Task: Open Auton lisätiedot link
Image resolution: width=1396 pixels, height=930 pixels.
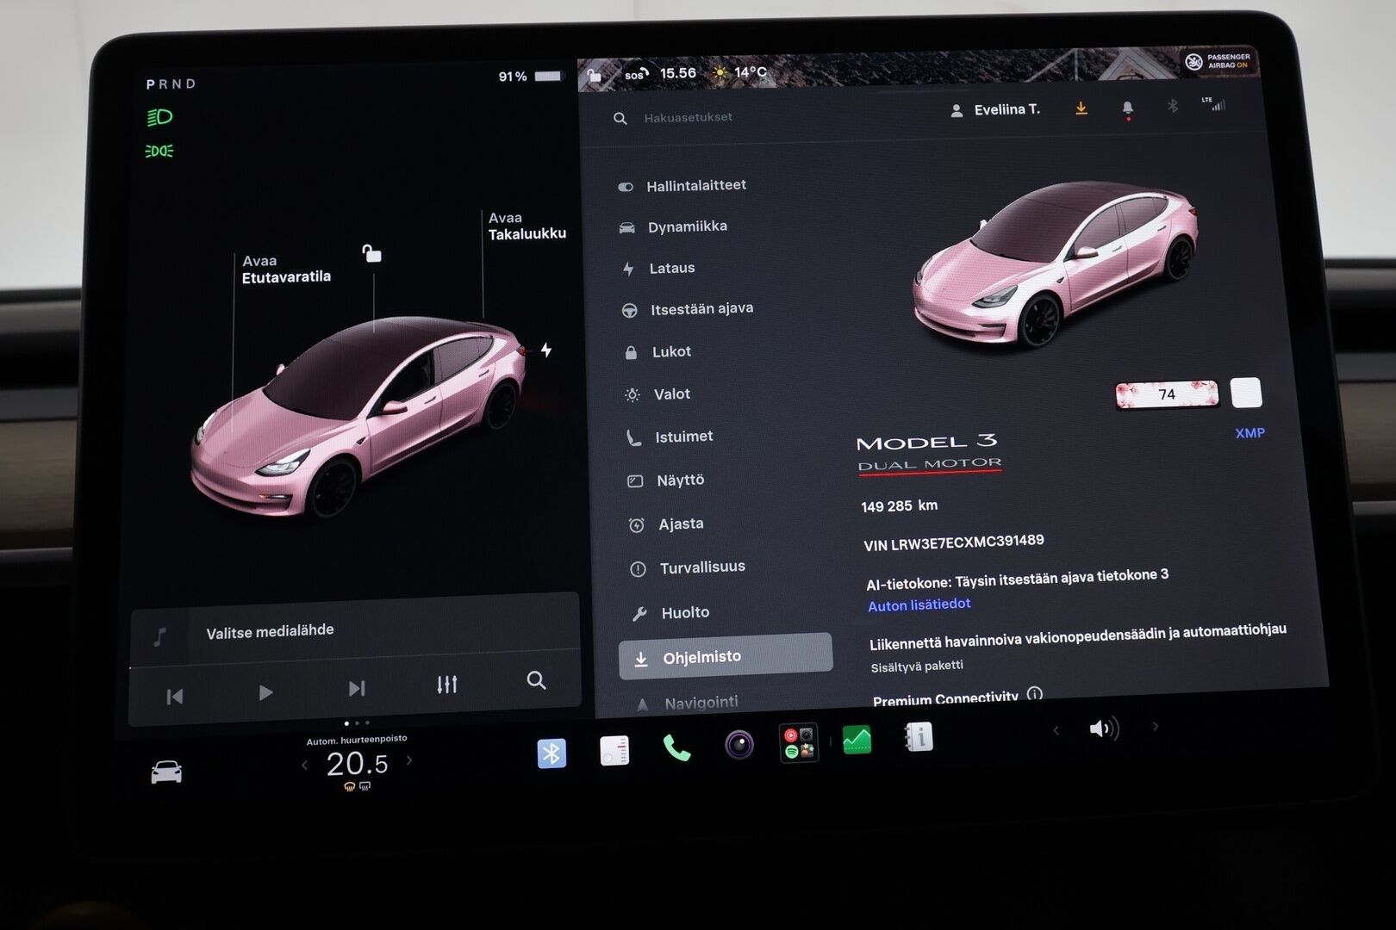Action: [919, 605]
